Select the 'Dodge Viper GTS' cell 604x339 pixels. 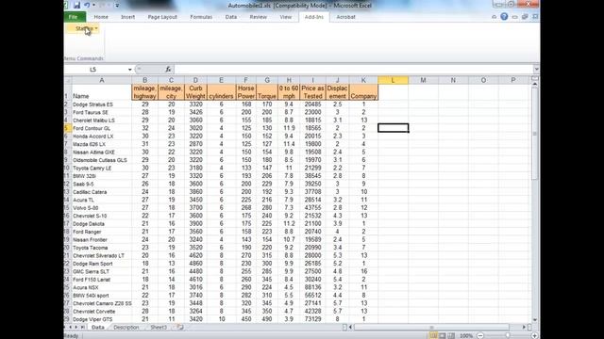tap(102, 319)
